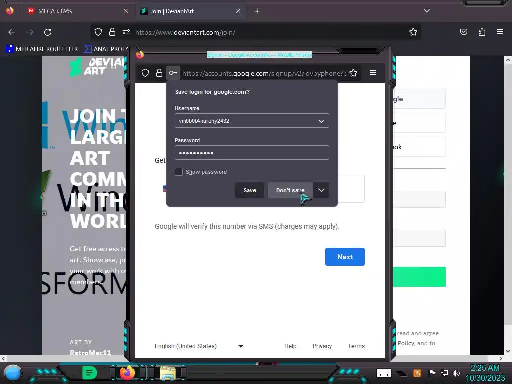This screenshot has height=384, width=512.
Task: Expand the Username dropdown vm0b0tAnarchy2432
Action: tap(321, 121)
